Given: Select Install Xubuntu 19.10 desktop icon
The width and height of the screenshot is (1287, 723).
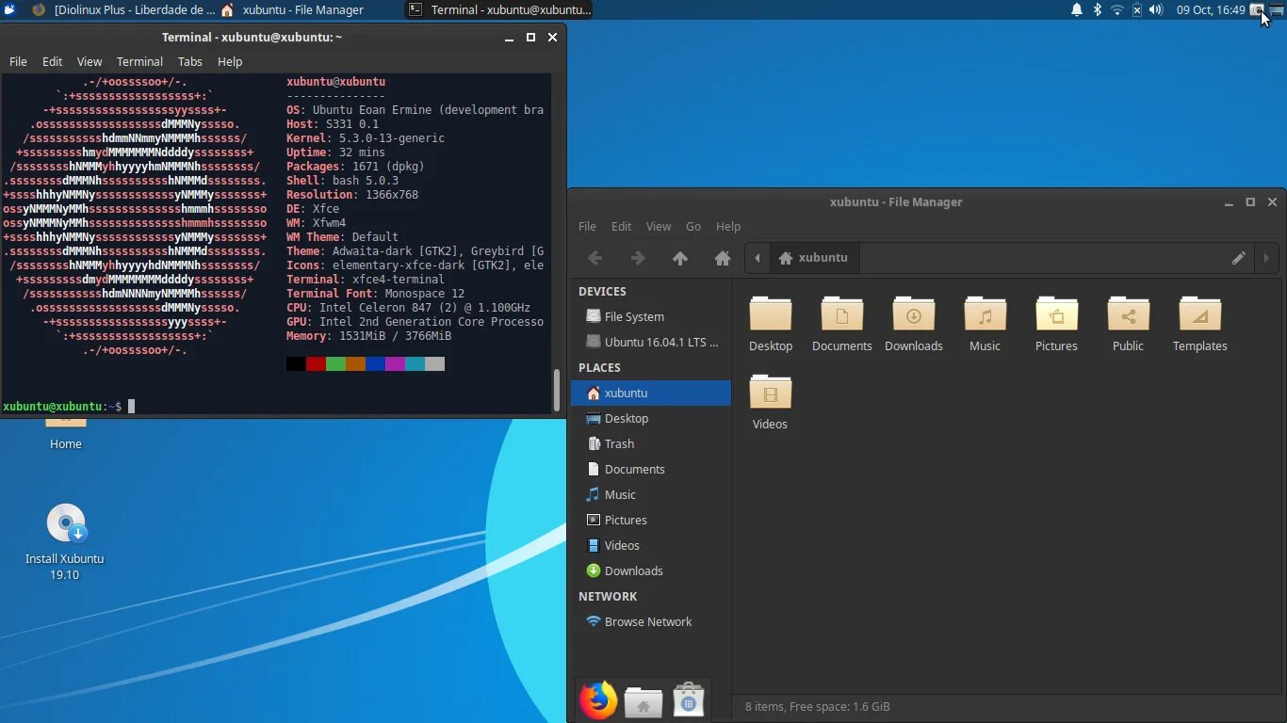Looking at the screenshot, I should 65,542.
